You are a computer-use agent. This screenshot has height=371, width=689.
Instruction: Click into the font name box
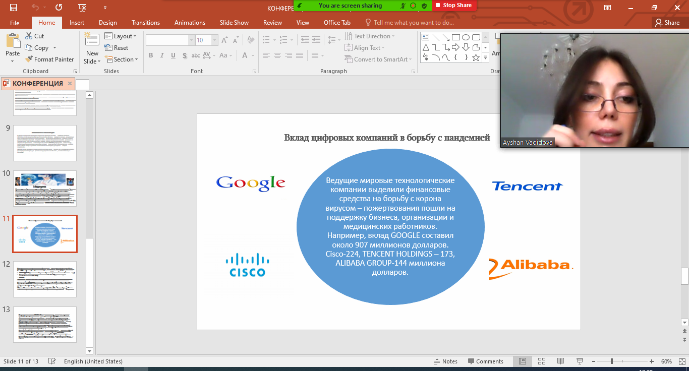(167, 40)
